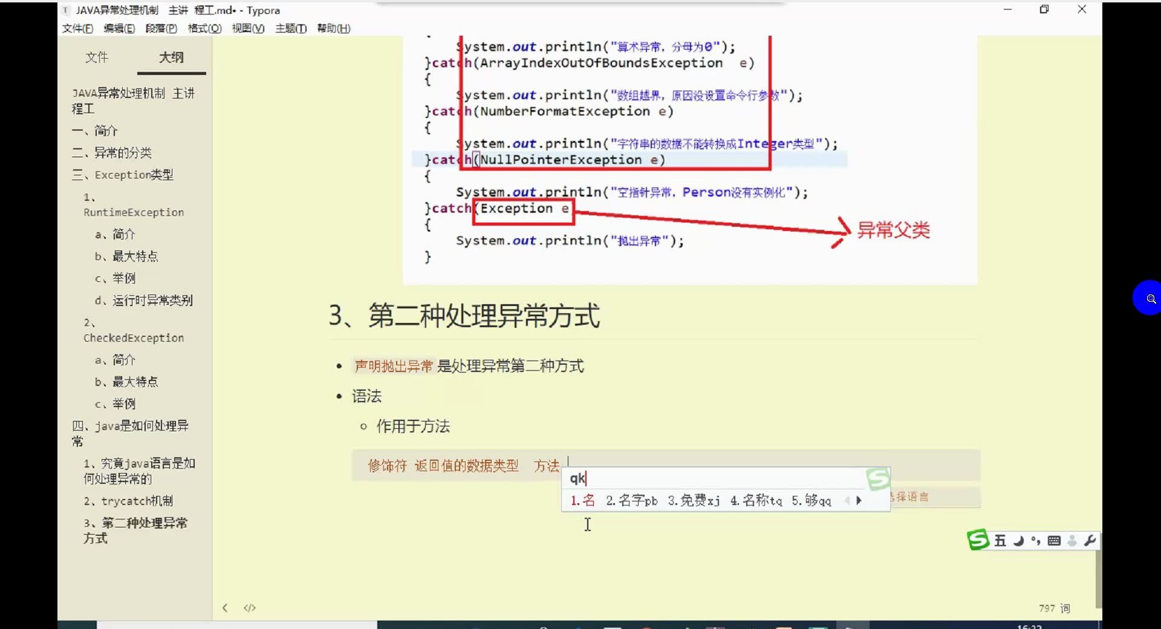Minimize the Typora window
The image size is (1161, 629).
(1007, 9)
